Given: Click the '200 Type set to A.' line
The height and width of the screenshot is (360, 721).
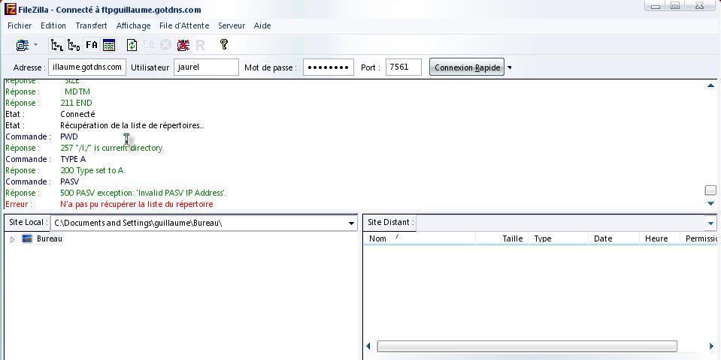Looking at the screenshot, I should coord(93,170).
